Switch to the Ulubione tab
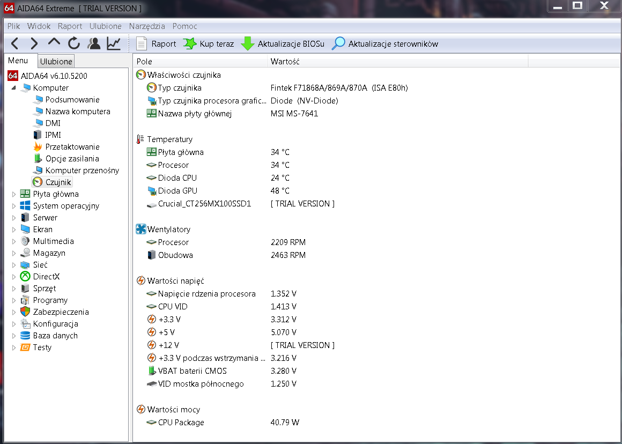622x444 pixels. click(x=56, y=62)
